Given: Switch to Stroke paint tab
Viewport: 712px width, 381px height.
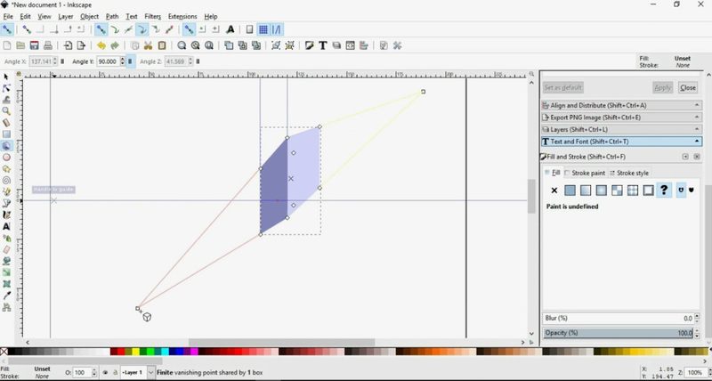Looking at the screenshot, I should [585, 173].
